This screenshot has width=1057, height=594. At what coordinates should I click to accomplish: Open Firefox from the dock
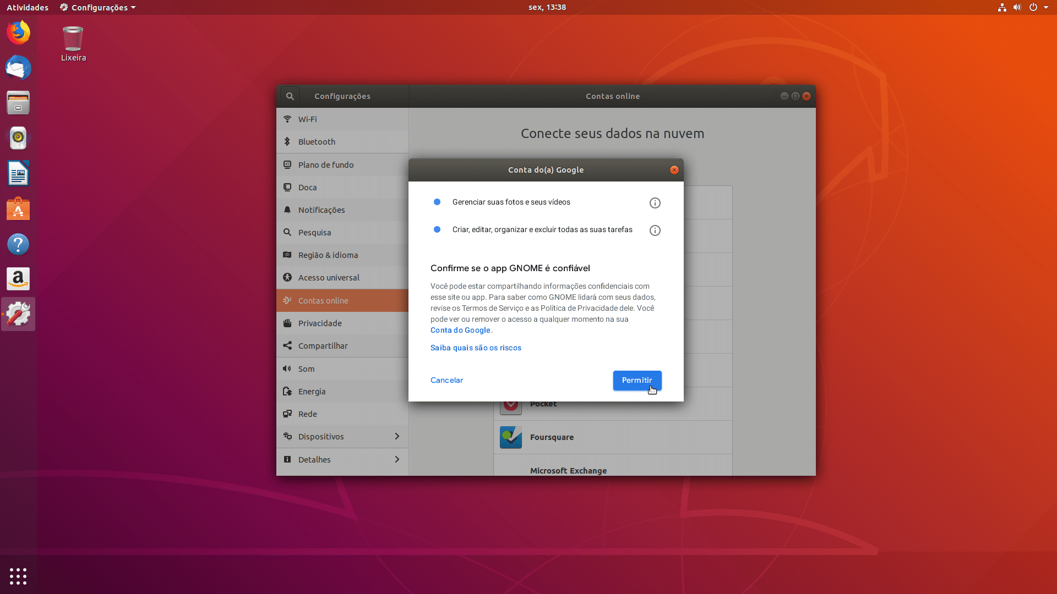click(18, 33)
